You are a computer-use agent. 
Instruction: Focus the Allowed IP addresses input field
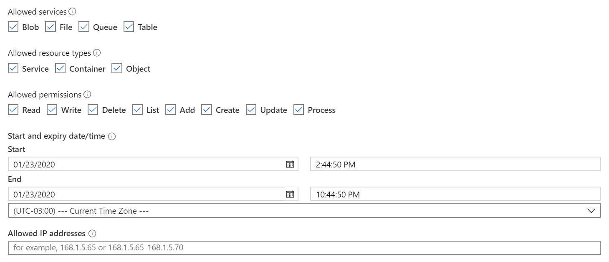click(x=304, y=247)
